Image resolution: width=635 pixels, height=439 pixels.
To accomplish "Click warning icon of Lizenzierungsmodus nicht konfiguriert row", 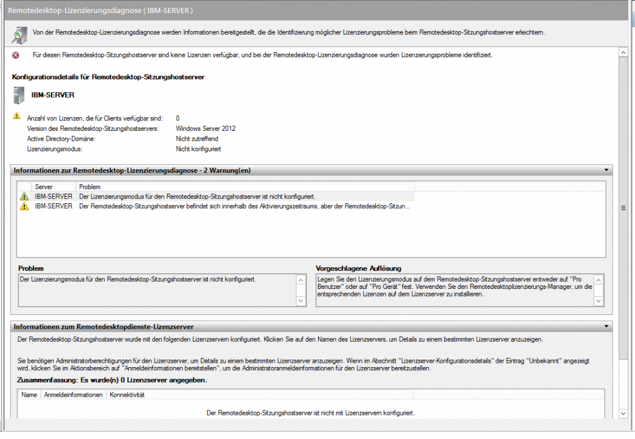I will point(24,197).
